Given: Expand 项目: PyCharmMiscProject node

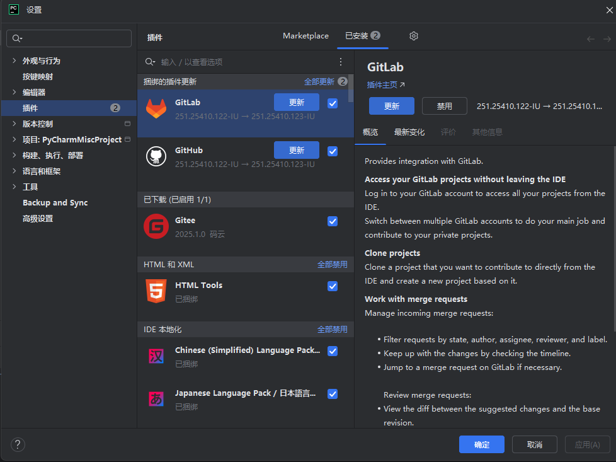Looking at the screenshot, I should click(14, 139).
